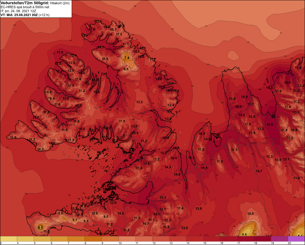Select the 14.0 temperature label
This screenshot has height=245, width=305.
(120, 213)
